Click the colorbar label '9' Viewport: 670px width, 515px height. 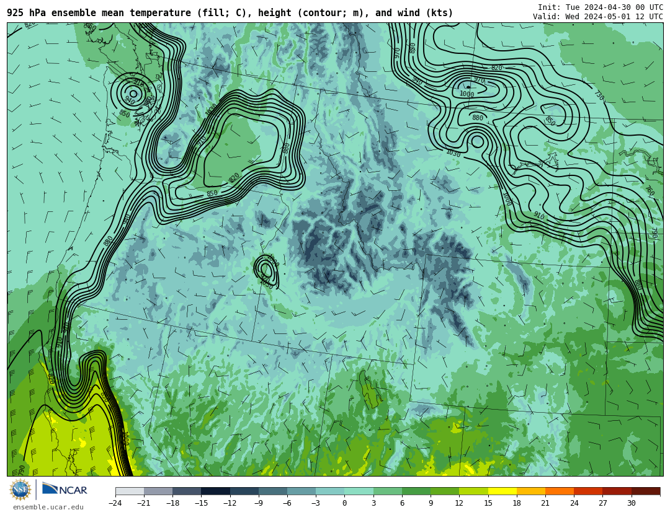point(431,503)
